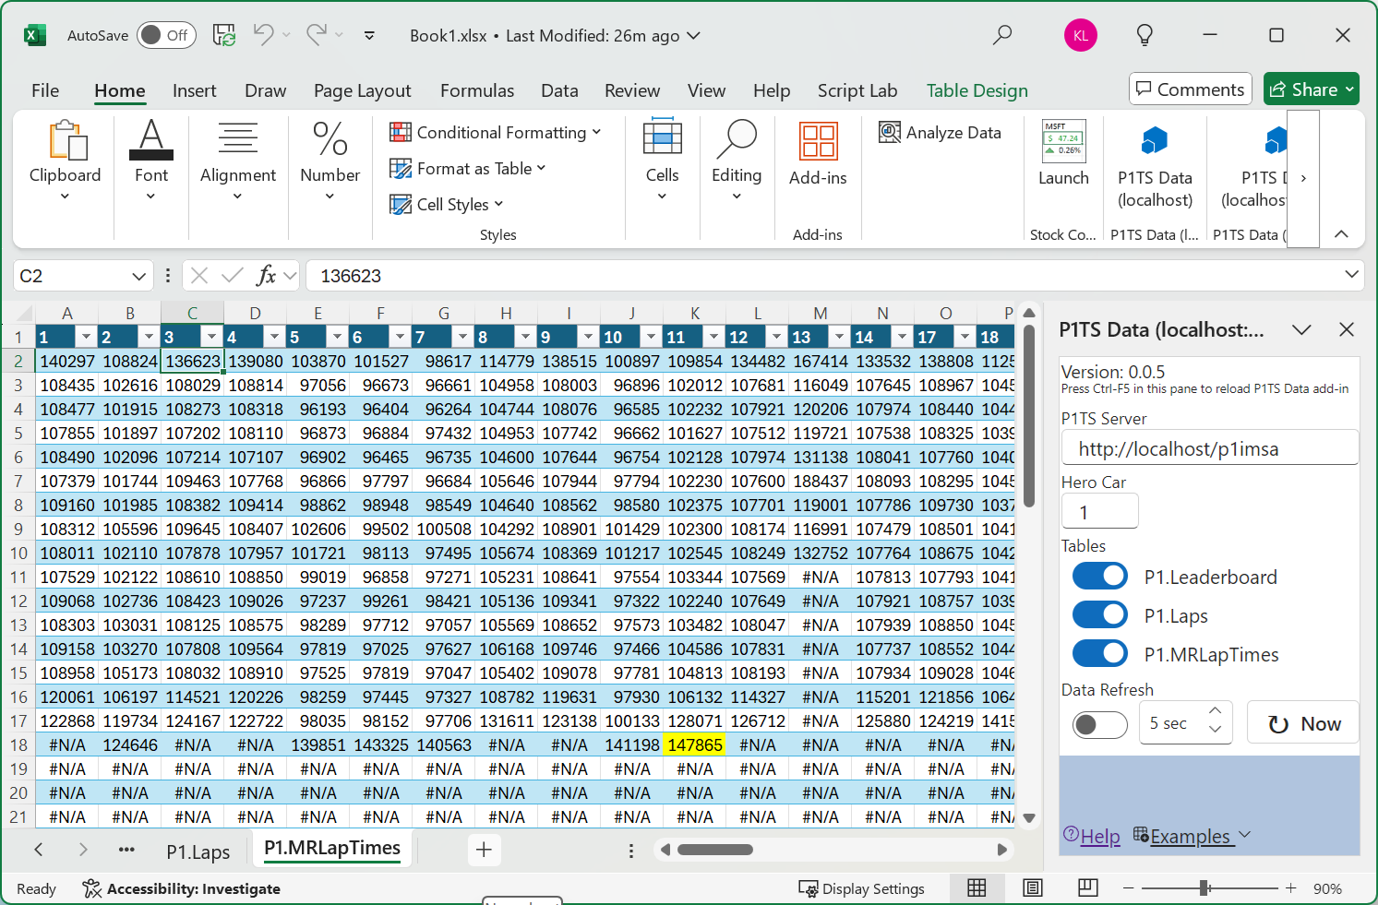Open the Search magnifier in title bar
This screenshot has height=905, width=1378.
(1002, 35)
